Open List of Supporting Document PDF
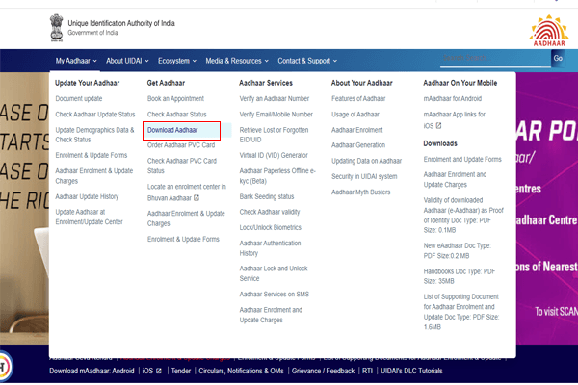 461,312
